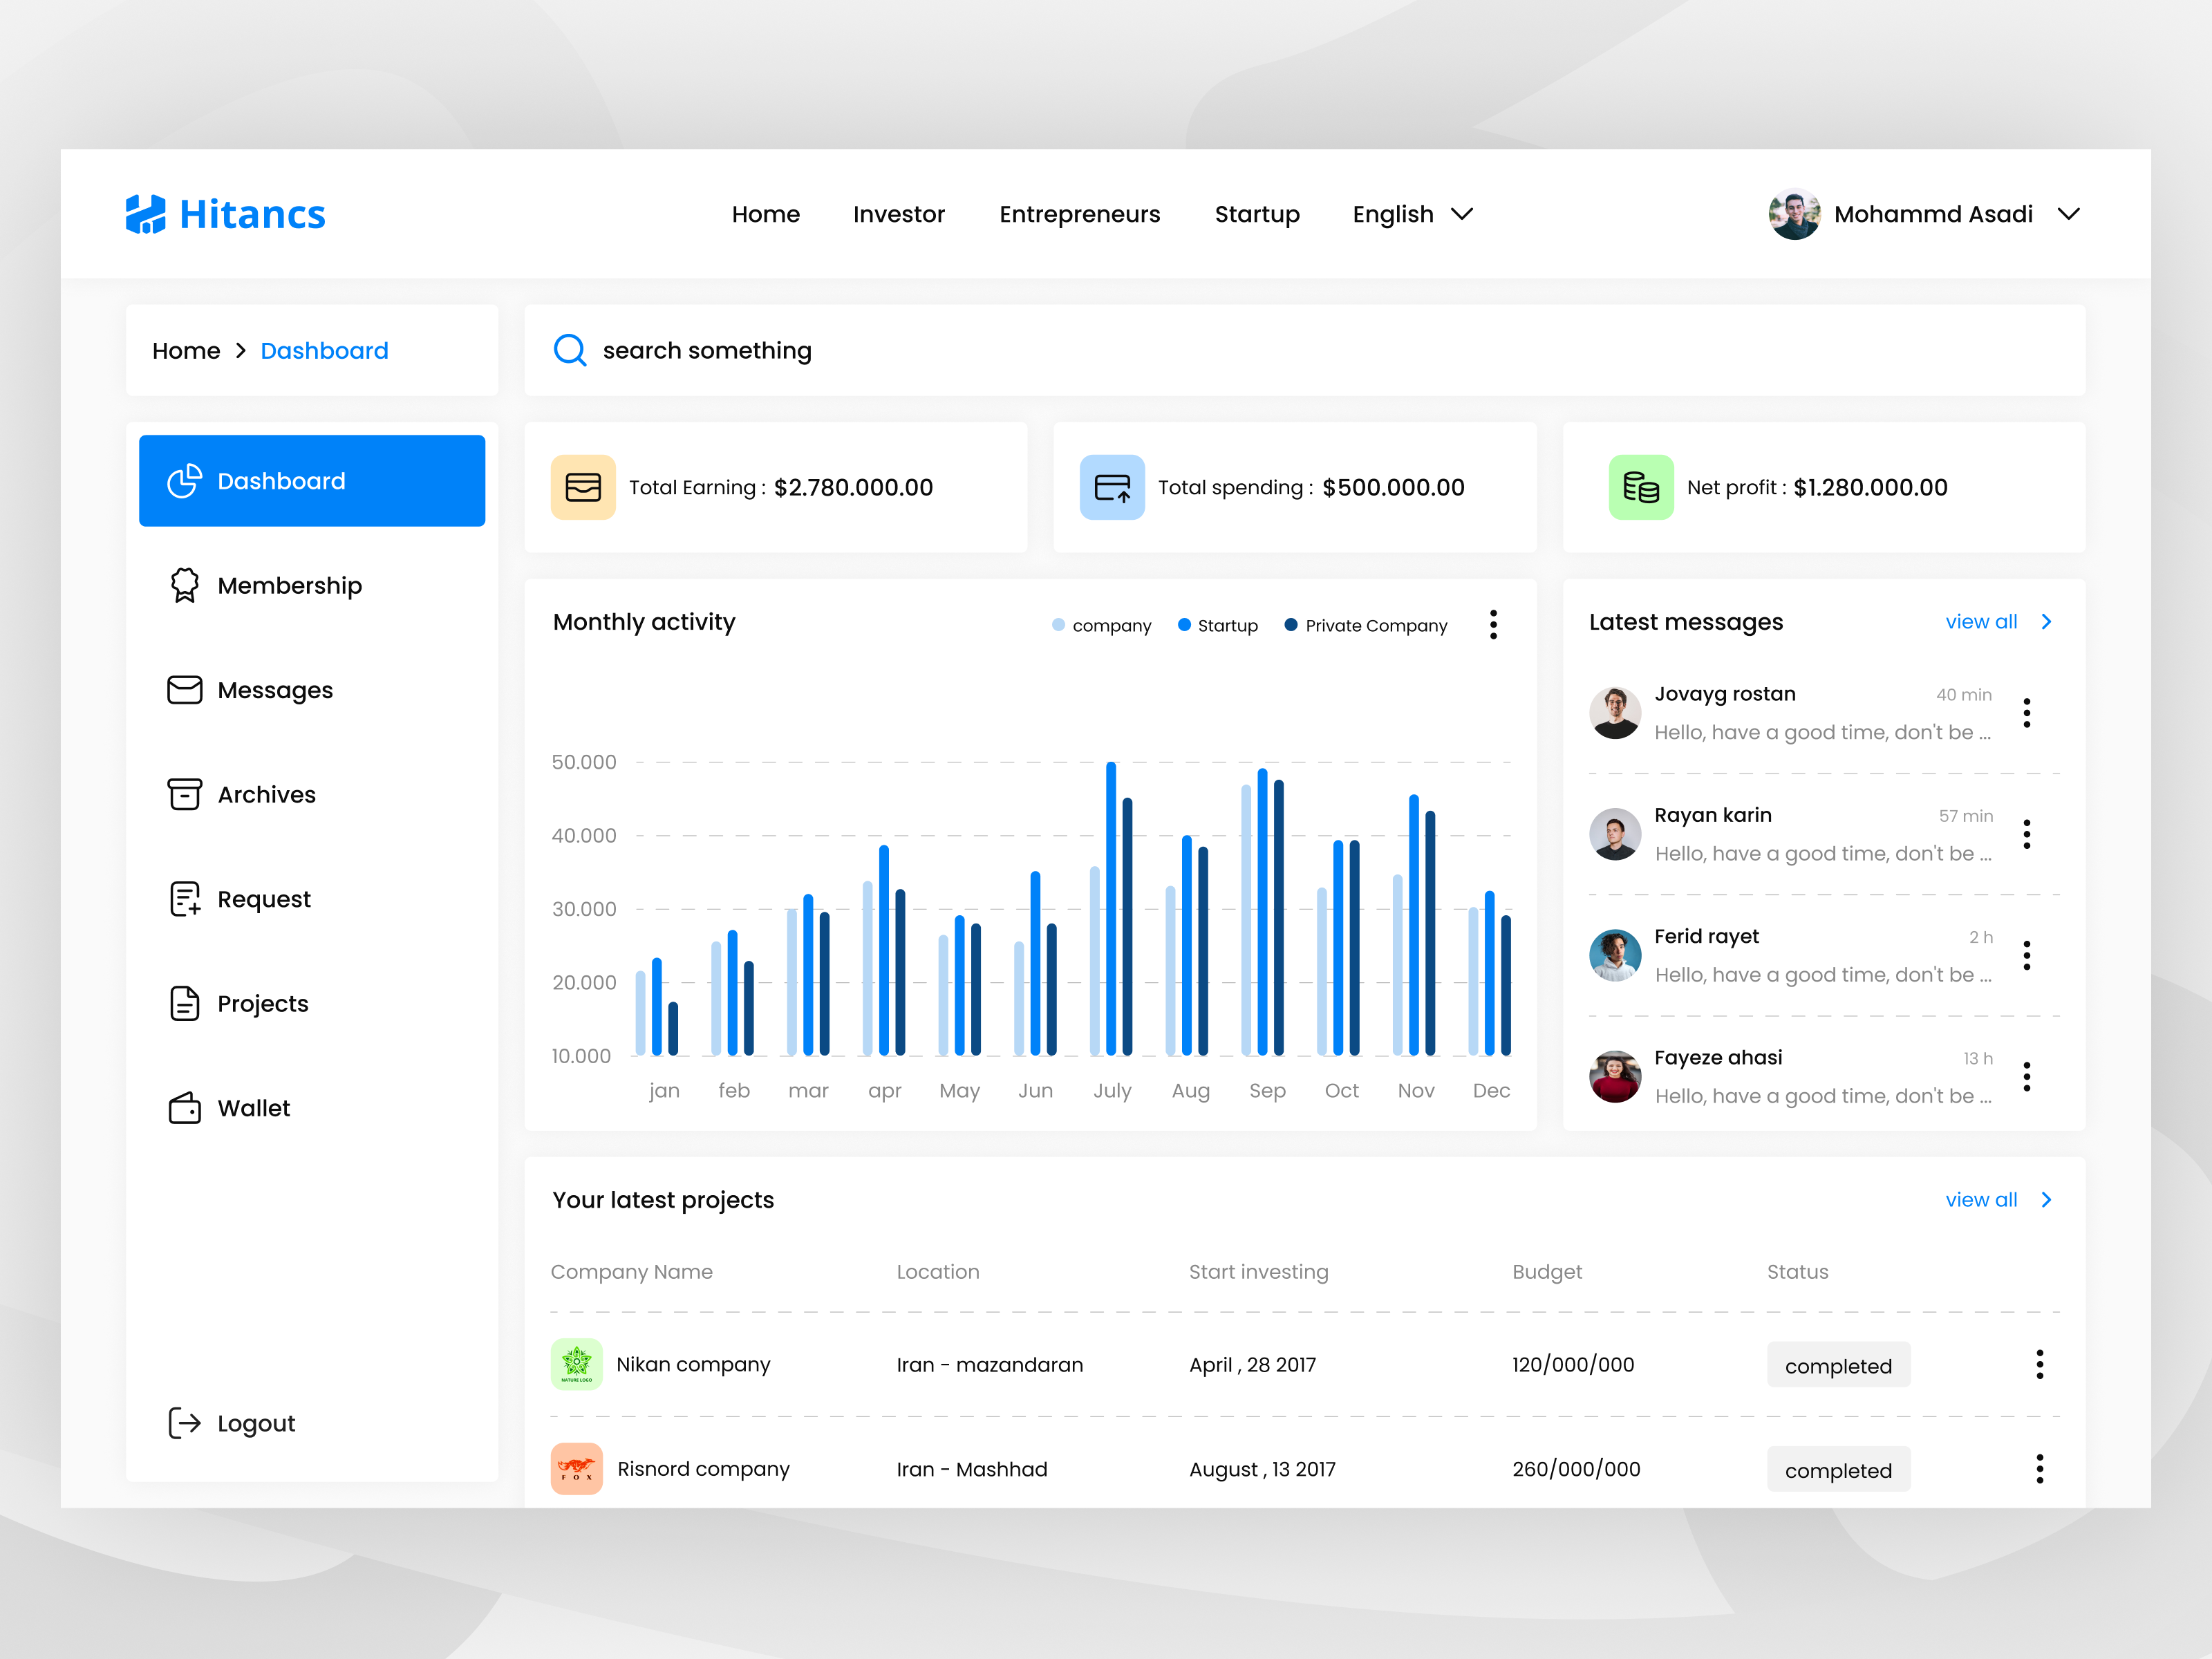Click the Company Name column header
This screenshot has height=1659, width=2212.
click(632, 1272)
